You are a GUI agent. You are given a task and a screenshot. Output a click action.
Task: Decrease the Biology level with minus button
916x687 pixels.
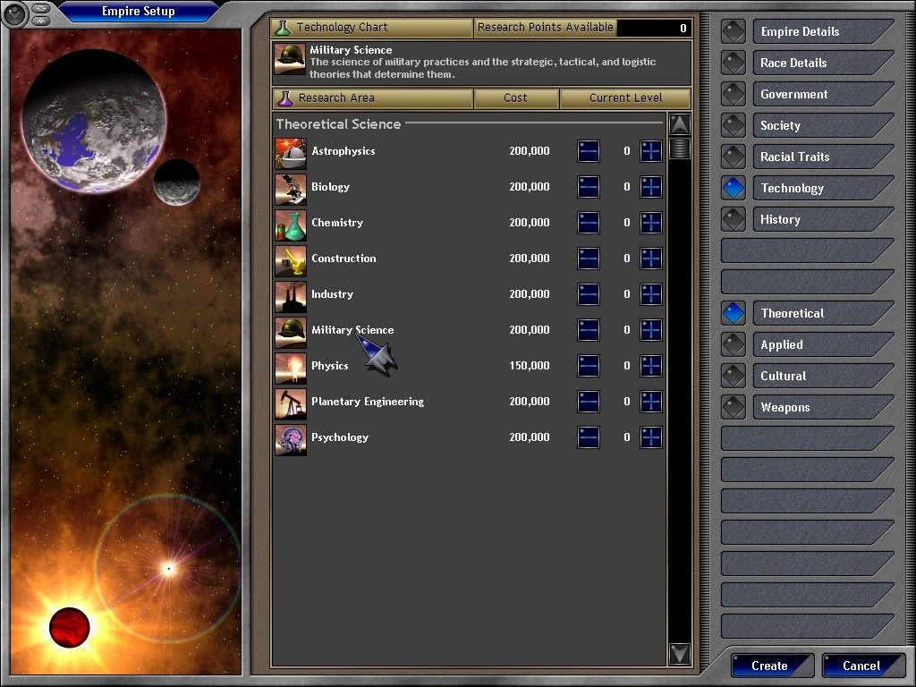click(588, 187)
